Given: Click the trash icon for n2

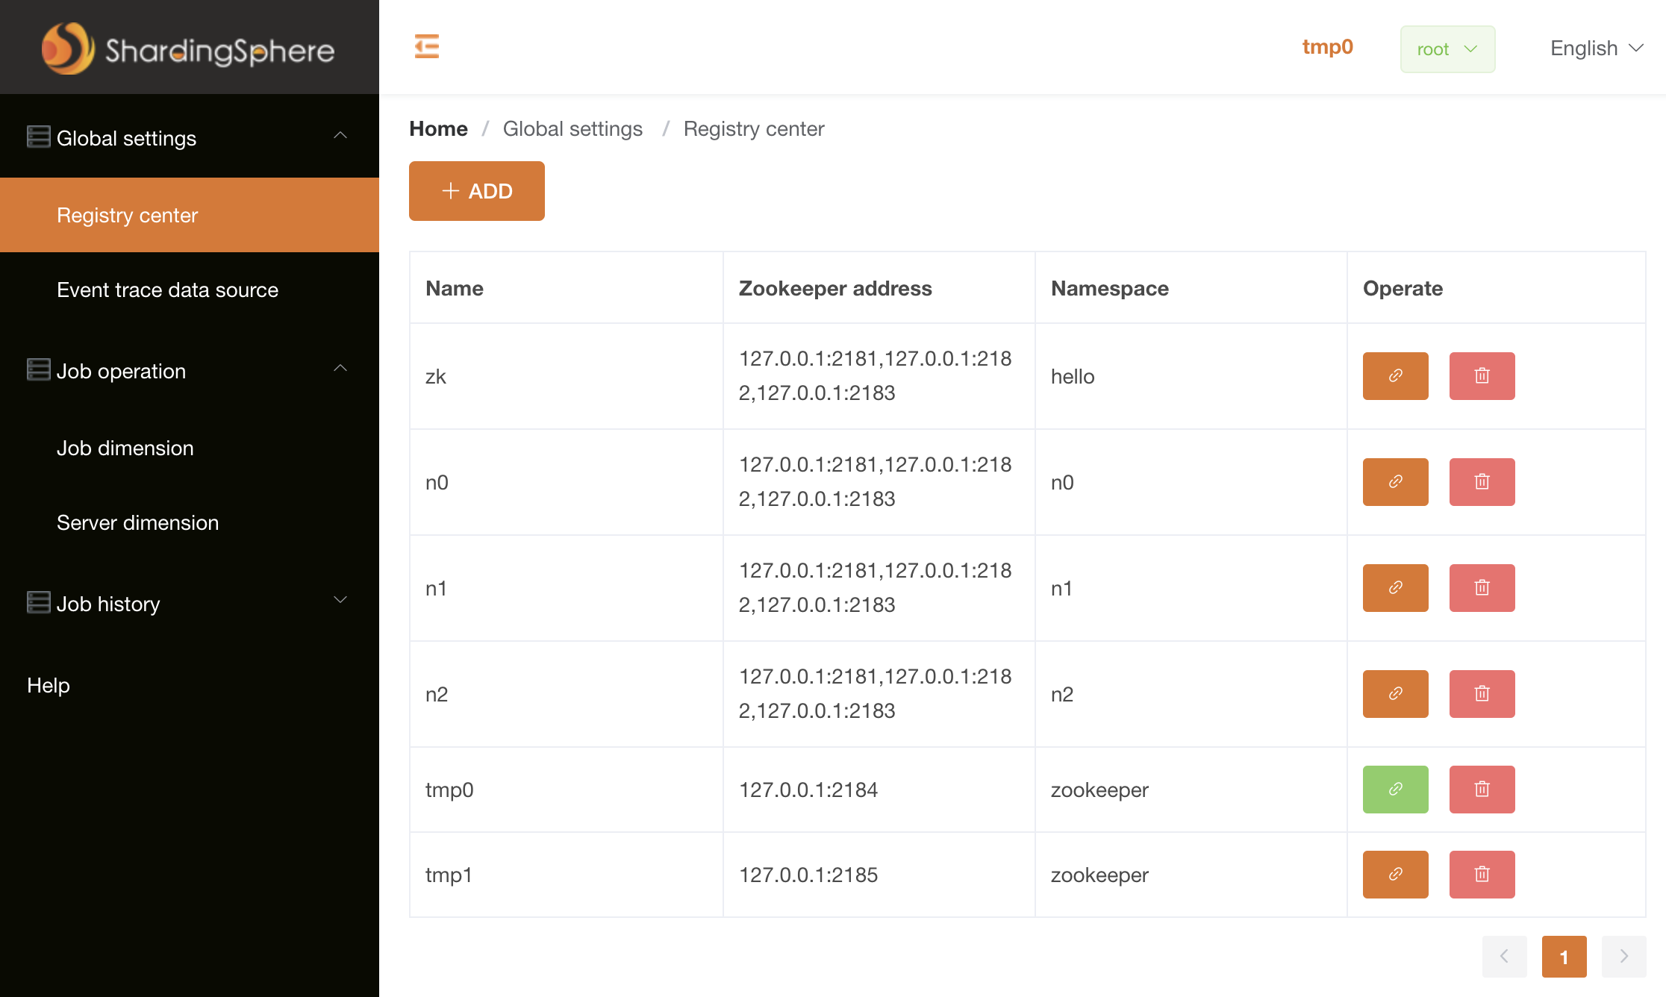Looking at the screenshot, I should (x=1482, y=694).
